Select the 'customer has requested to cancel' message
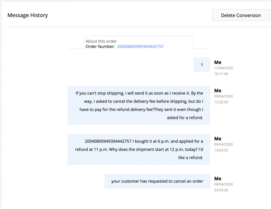 157,181
